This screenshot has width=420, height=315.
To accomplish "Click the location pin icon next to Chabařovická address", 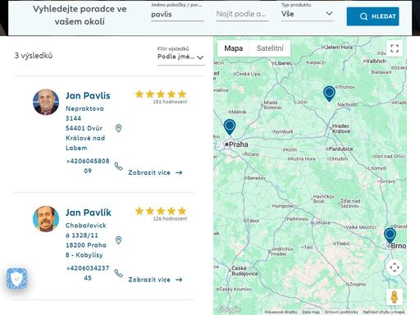I will click(x=118, y=240).
